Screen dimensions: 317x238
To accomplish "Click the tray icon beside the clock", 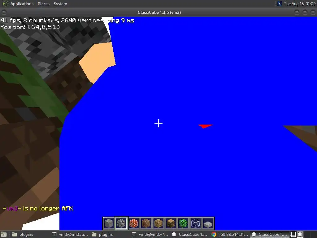I will pos(280,4).
